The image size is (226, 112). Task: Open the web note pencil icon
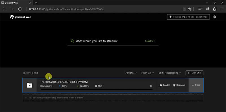pos(207,9)
